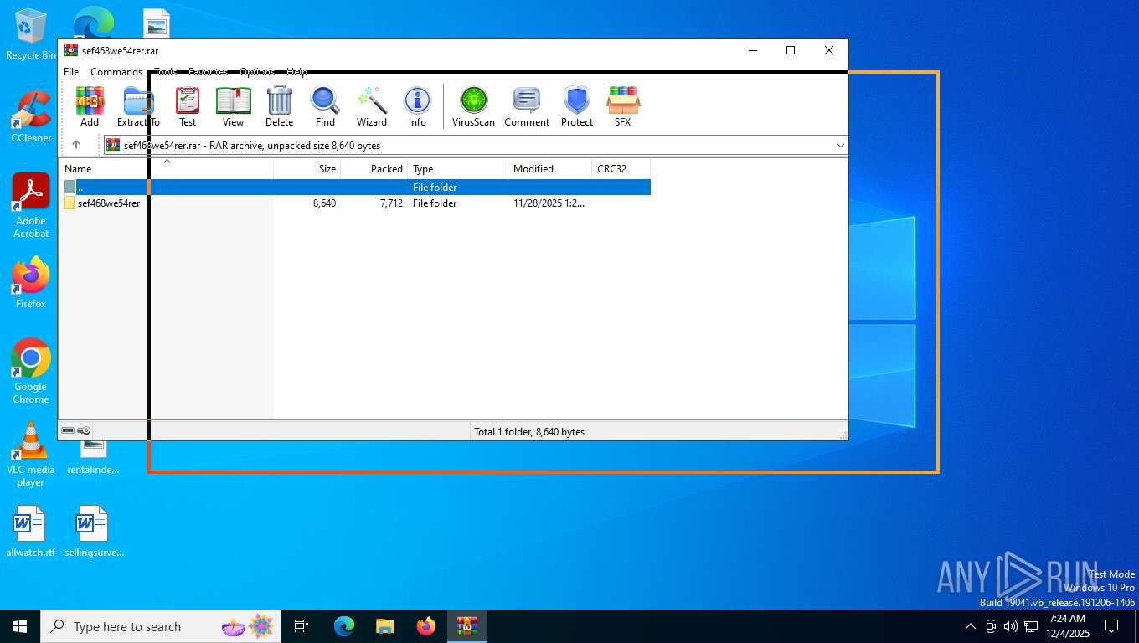Open the archive Comment tool

(x=527, y=107)
